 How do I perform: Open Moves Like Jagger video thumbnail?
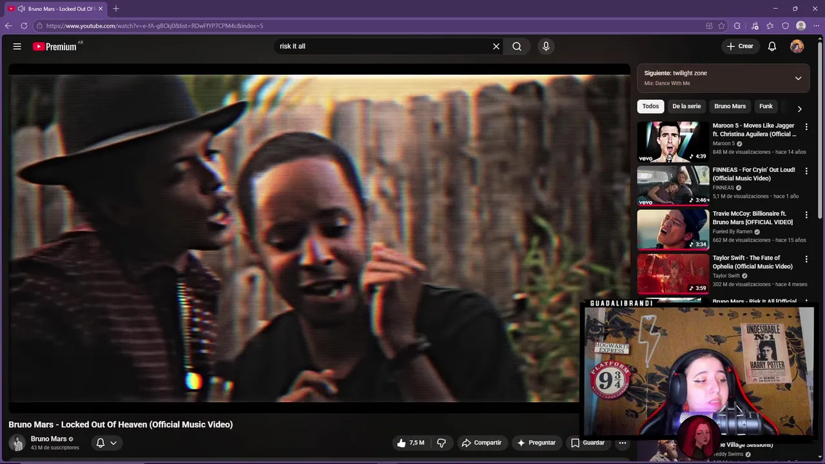point(673,142)
